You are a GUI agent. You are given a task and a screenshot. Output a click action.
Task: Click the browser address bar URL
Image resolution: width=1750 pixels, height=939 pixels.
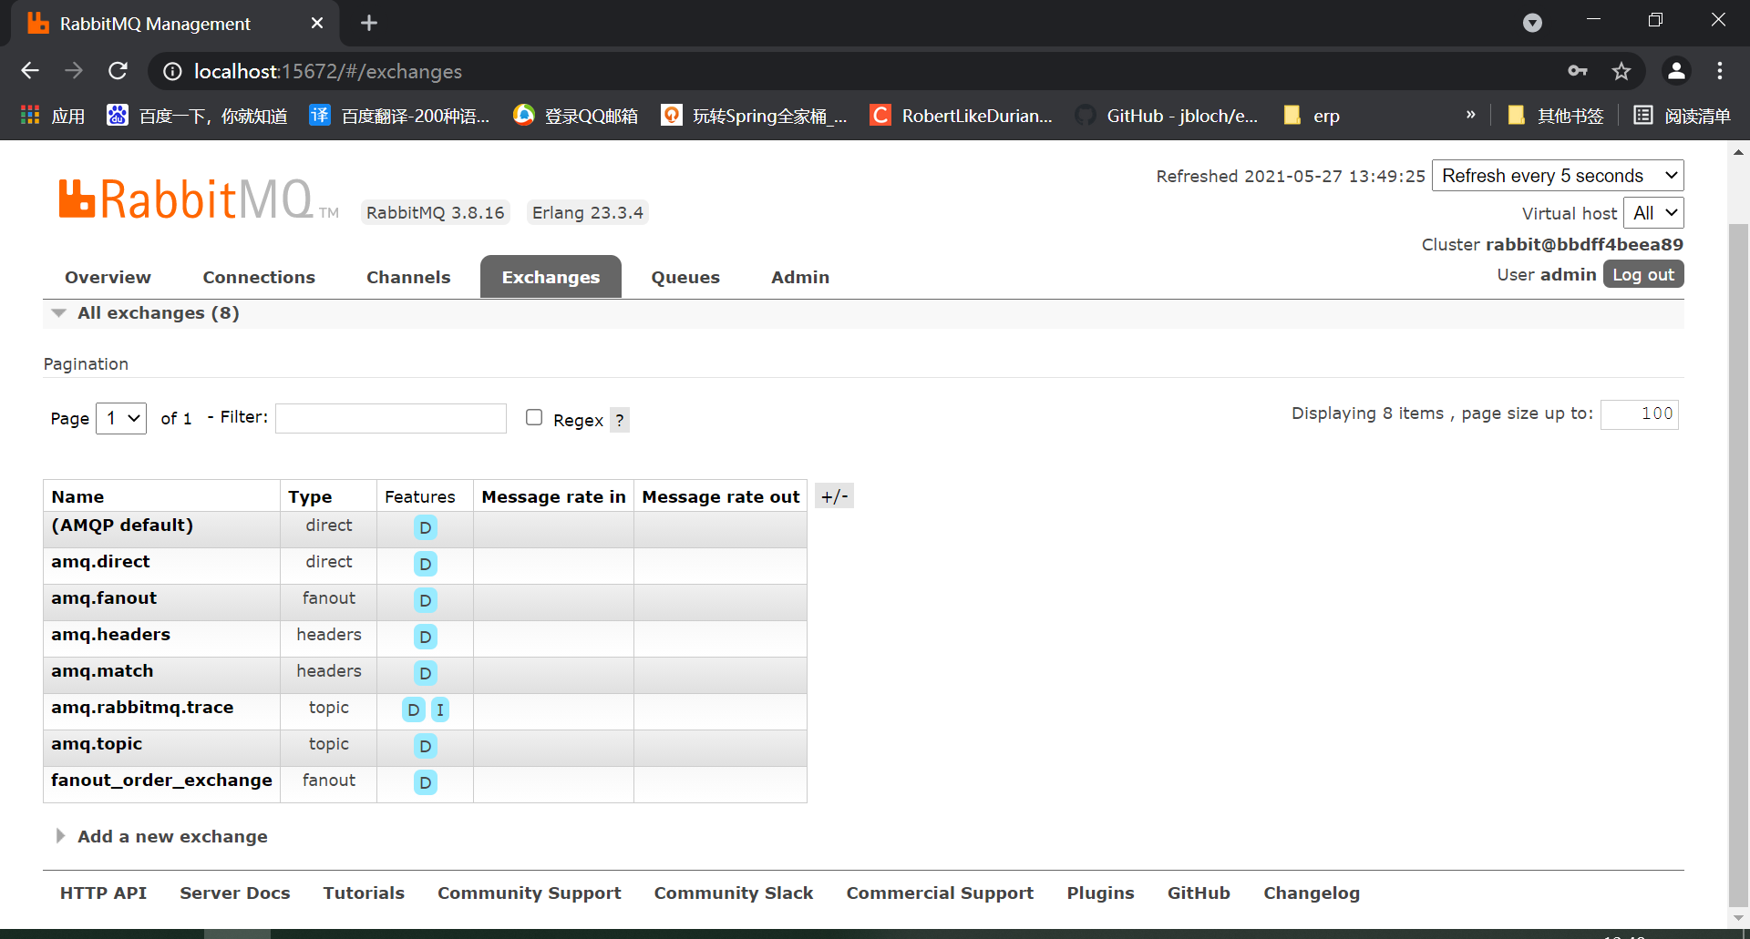coord(328,71)
